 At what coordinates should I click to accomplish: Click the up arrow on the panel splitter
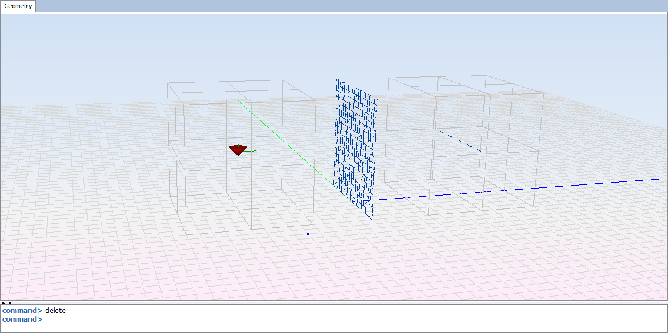coord(4,302)
